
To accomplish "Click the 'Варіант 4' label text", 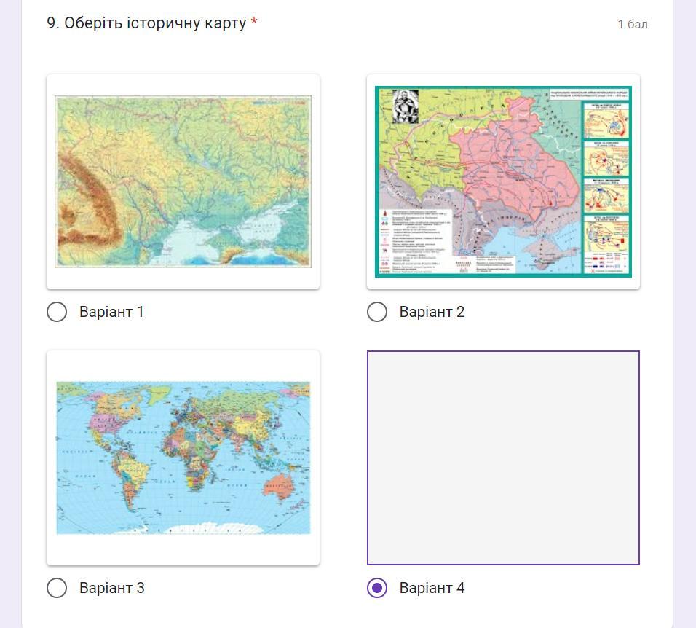I will pos(432,588).
